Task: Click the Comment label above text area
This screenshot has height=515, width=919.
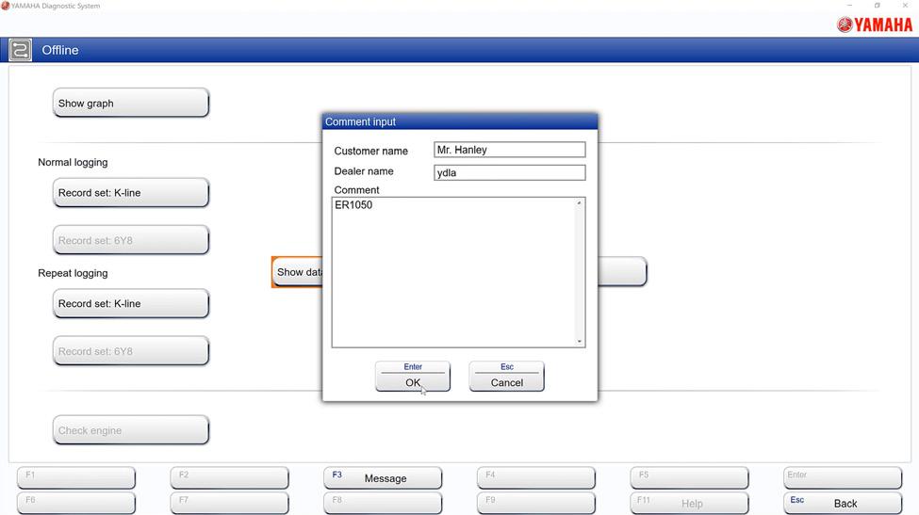Action: (x=356, y=189)
